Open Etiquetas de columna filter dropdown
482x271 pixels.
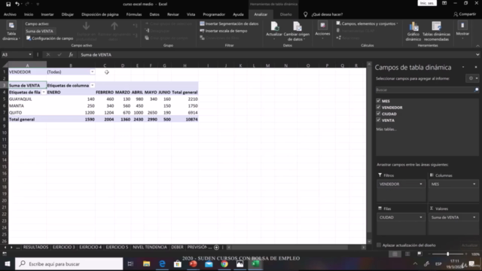coord(92,85)
